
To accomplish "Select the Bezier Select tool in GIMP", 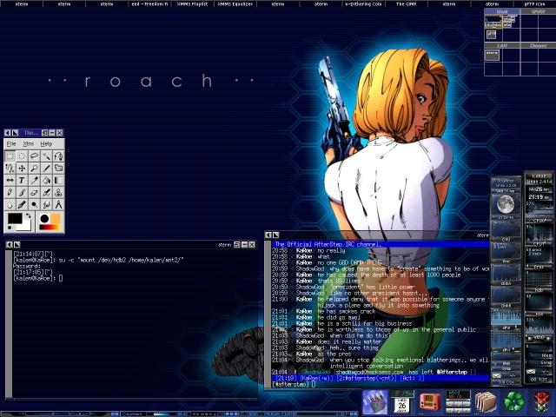I will (x=58, y=156).
